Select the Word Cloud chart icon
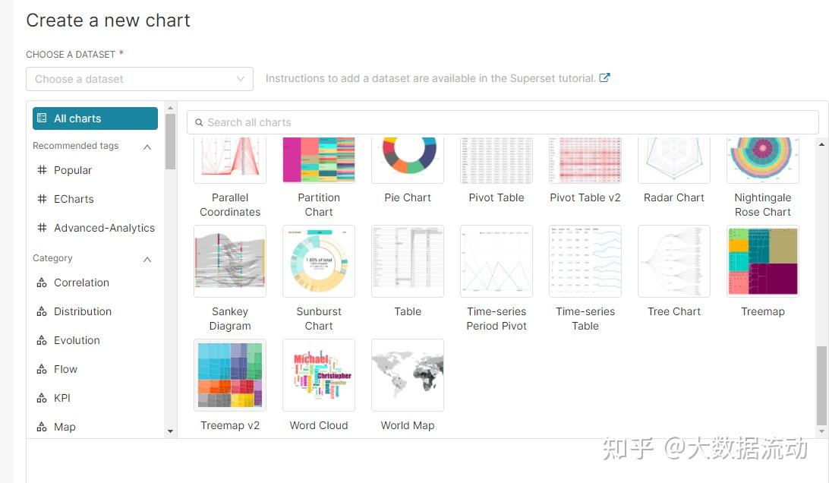The width and height of the screenshot is (829, 483). coord(318,374)
